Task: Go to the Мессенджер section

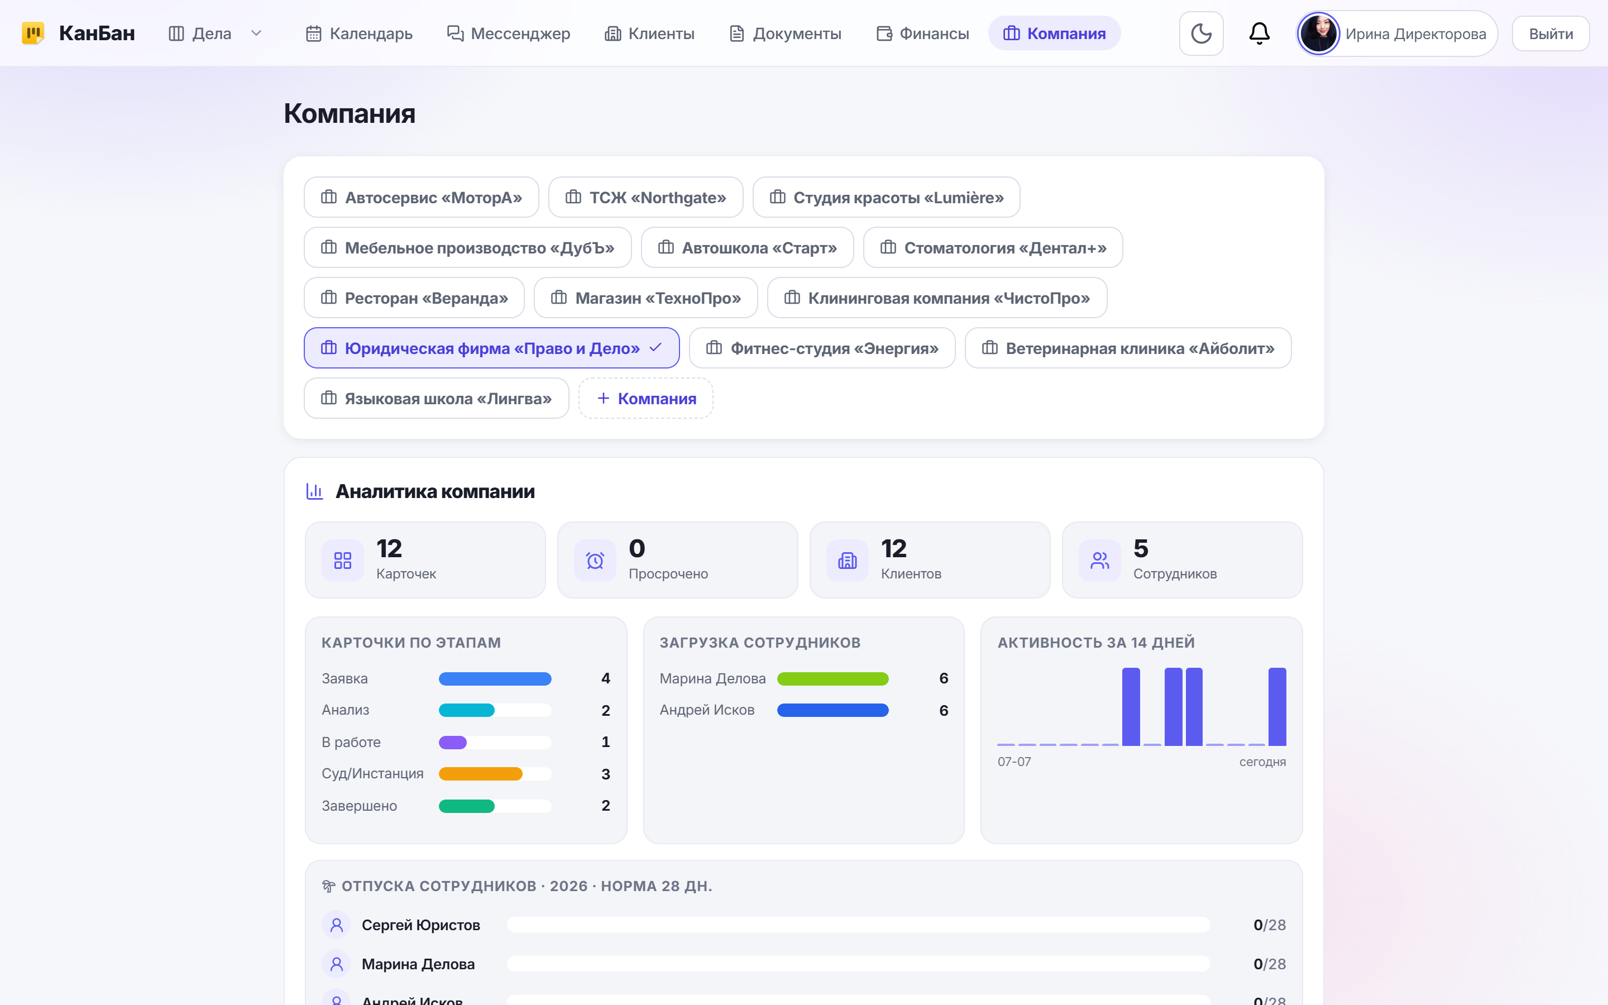Action: [x=508, y=33]
